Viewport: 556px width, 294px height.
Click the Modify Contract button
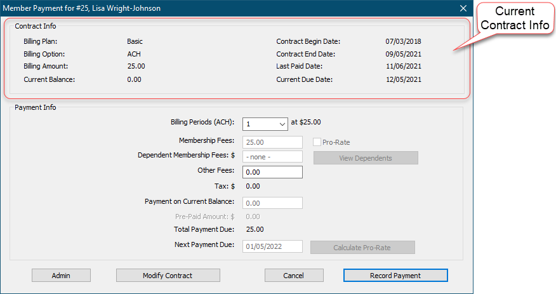pos(168,276)
